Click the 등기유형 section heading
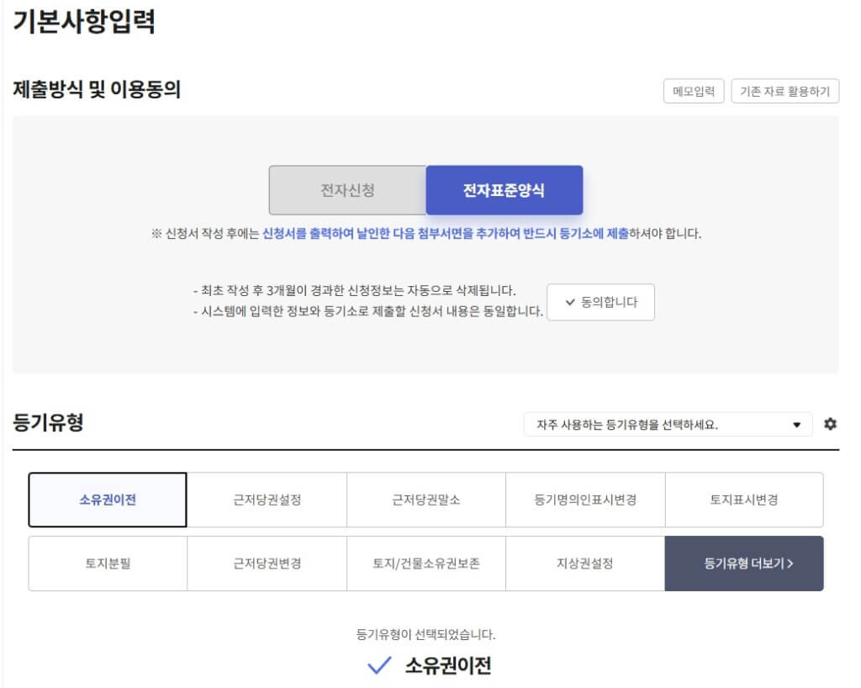Viewport: 861px width, 688px height. click(x=48, y=422)
